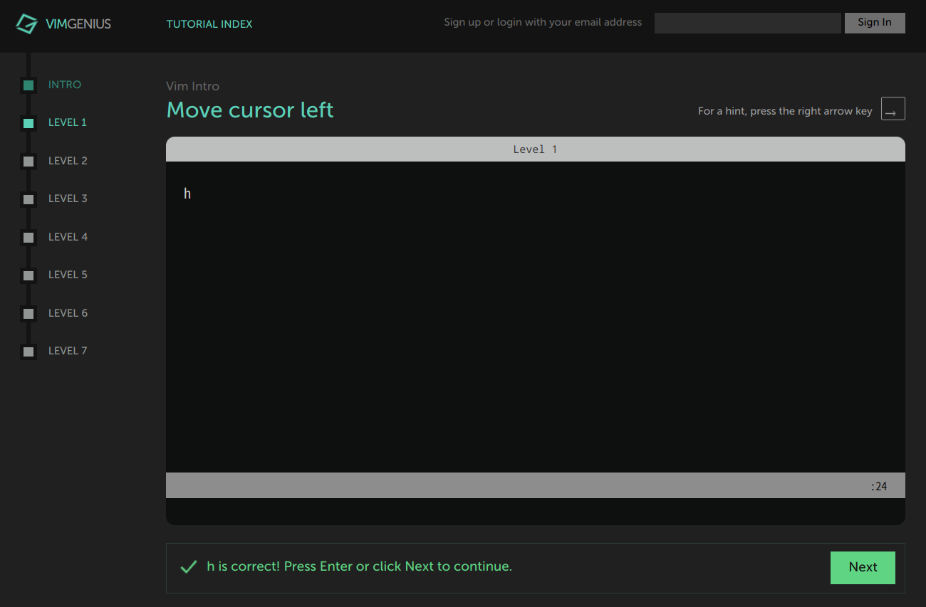
Task: Click the email address input field
Action: pyautogui.click(x=747, y=22)
